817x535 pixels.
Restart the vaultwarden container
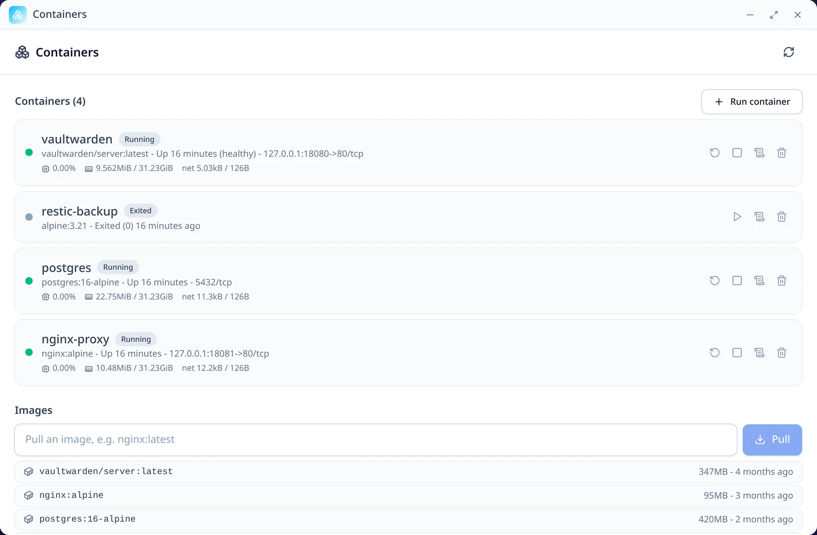(x=715, y=153)
